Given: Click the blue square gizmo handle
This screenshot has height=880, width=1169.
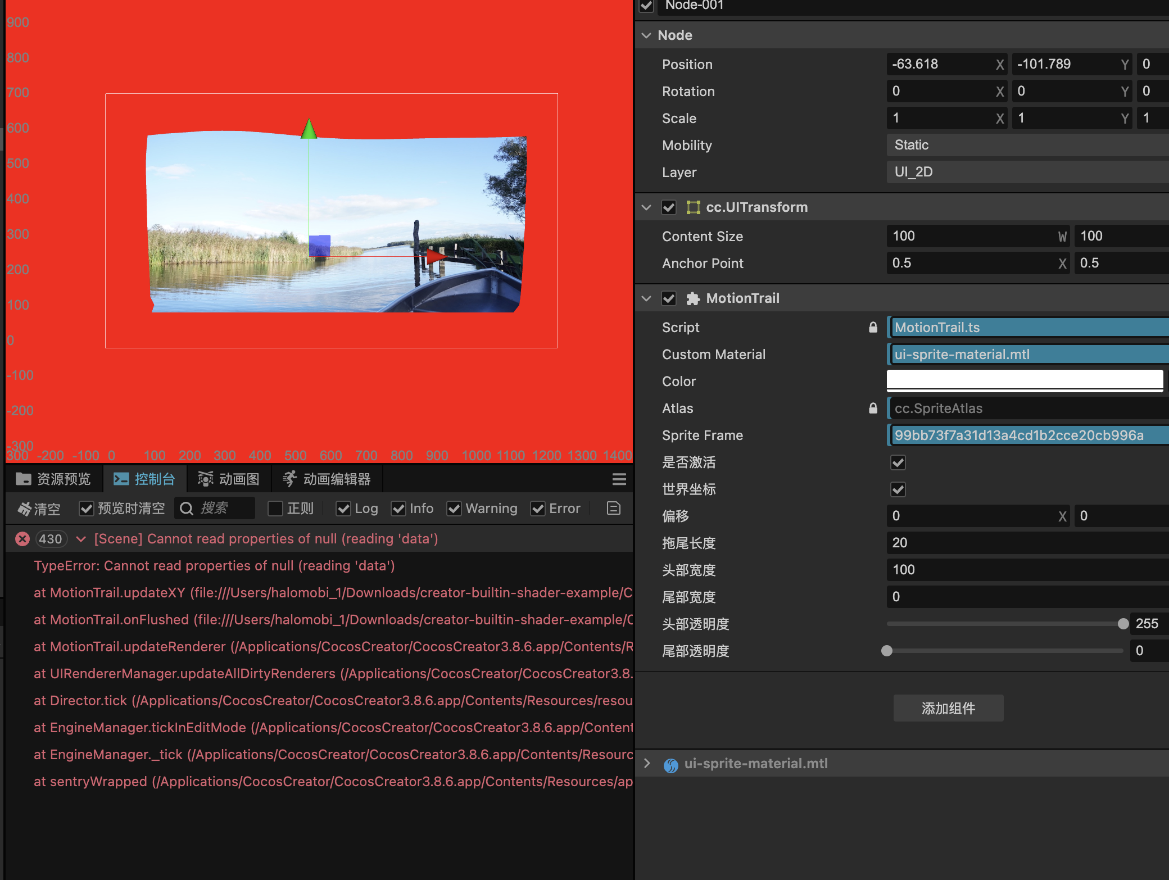Looking at the screenshot, I should [x=319, y=246].
